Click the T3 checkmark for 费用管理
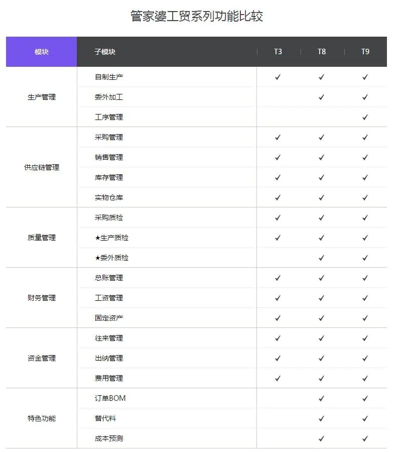Screen dimensions: 408x452 (278, 378)
